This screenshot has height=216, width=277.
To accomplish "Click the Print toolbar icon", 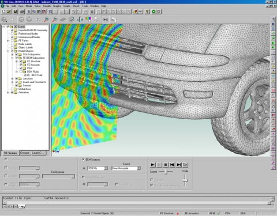I will click(x=22, y=12).
